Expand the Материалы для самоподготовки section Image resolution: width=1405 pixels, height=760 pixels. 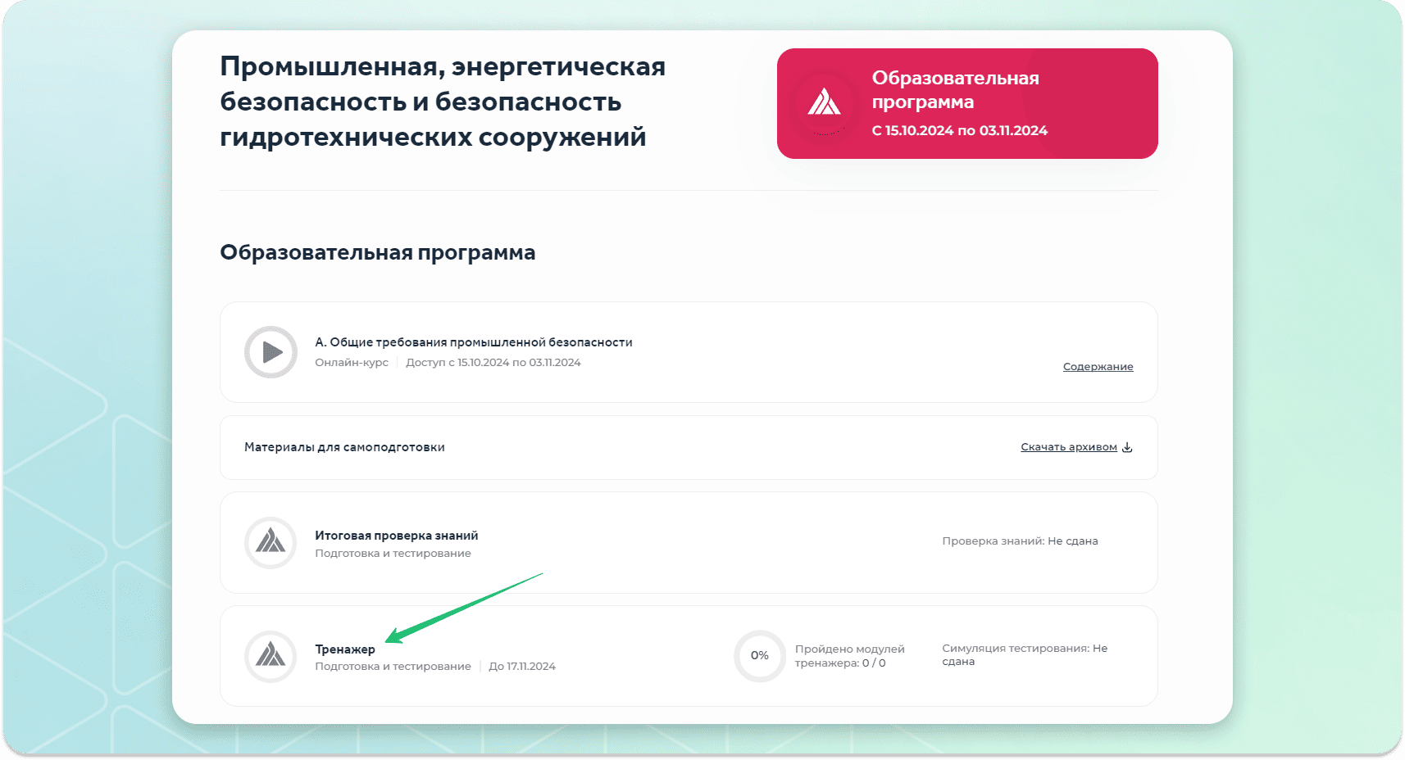pos(344,447)
